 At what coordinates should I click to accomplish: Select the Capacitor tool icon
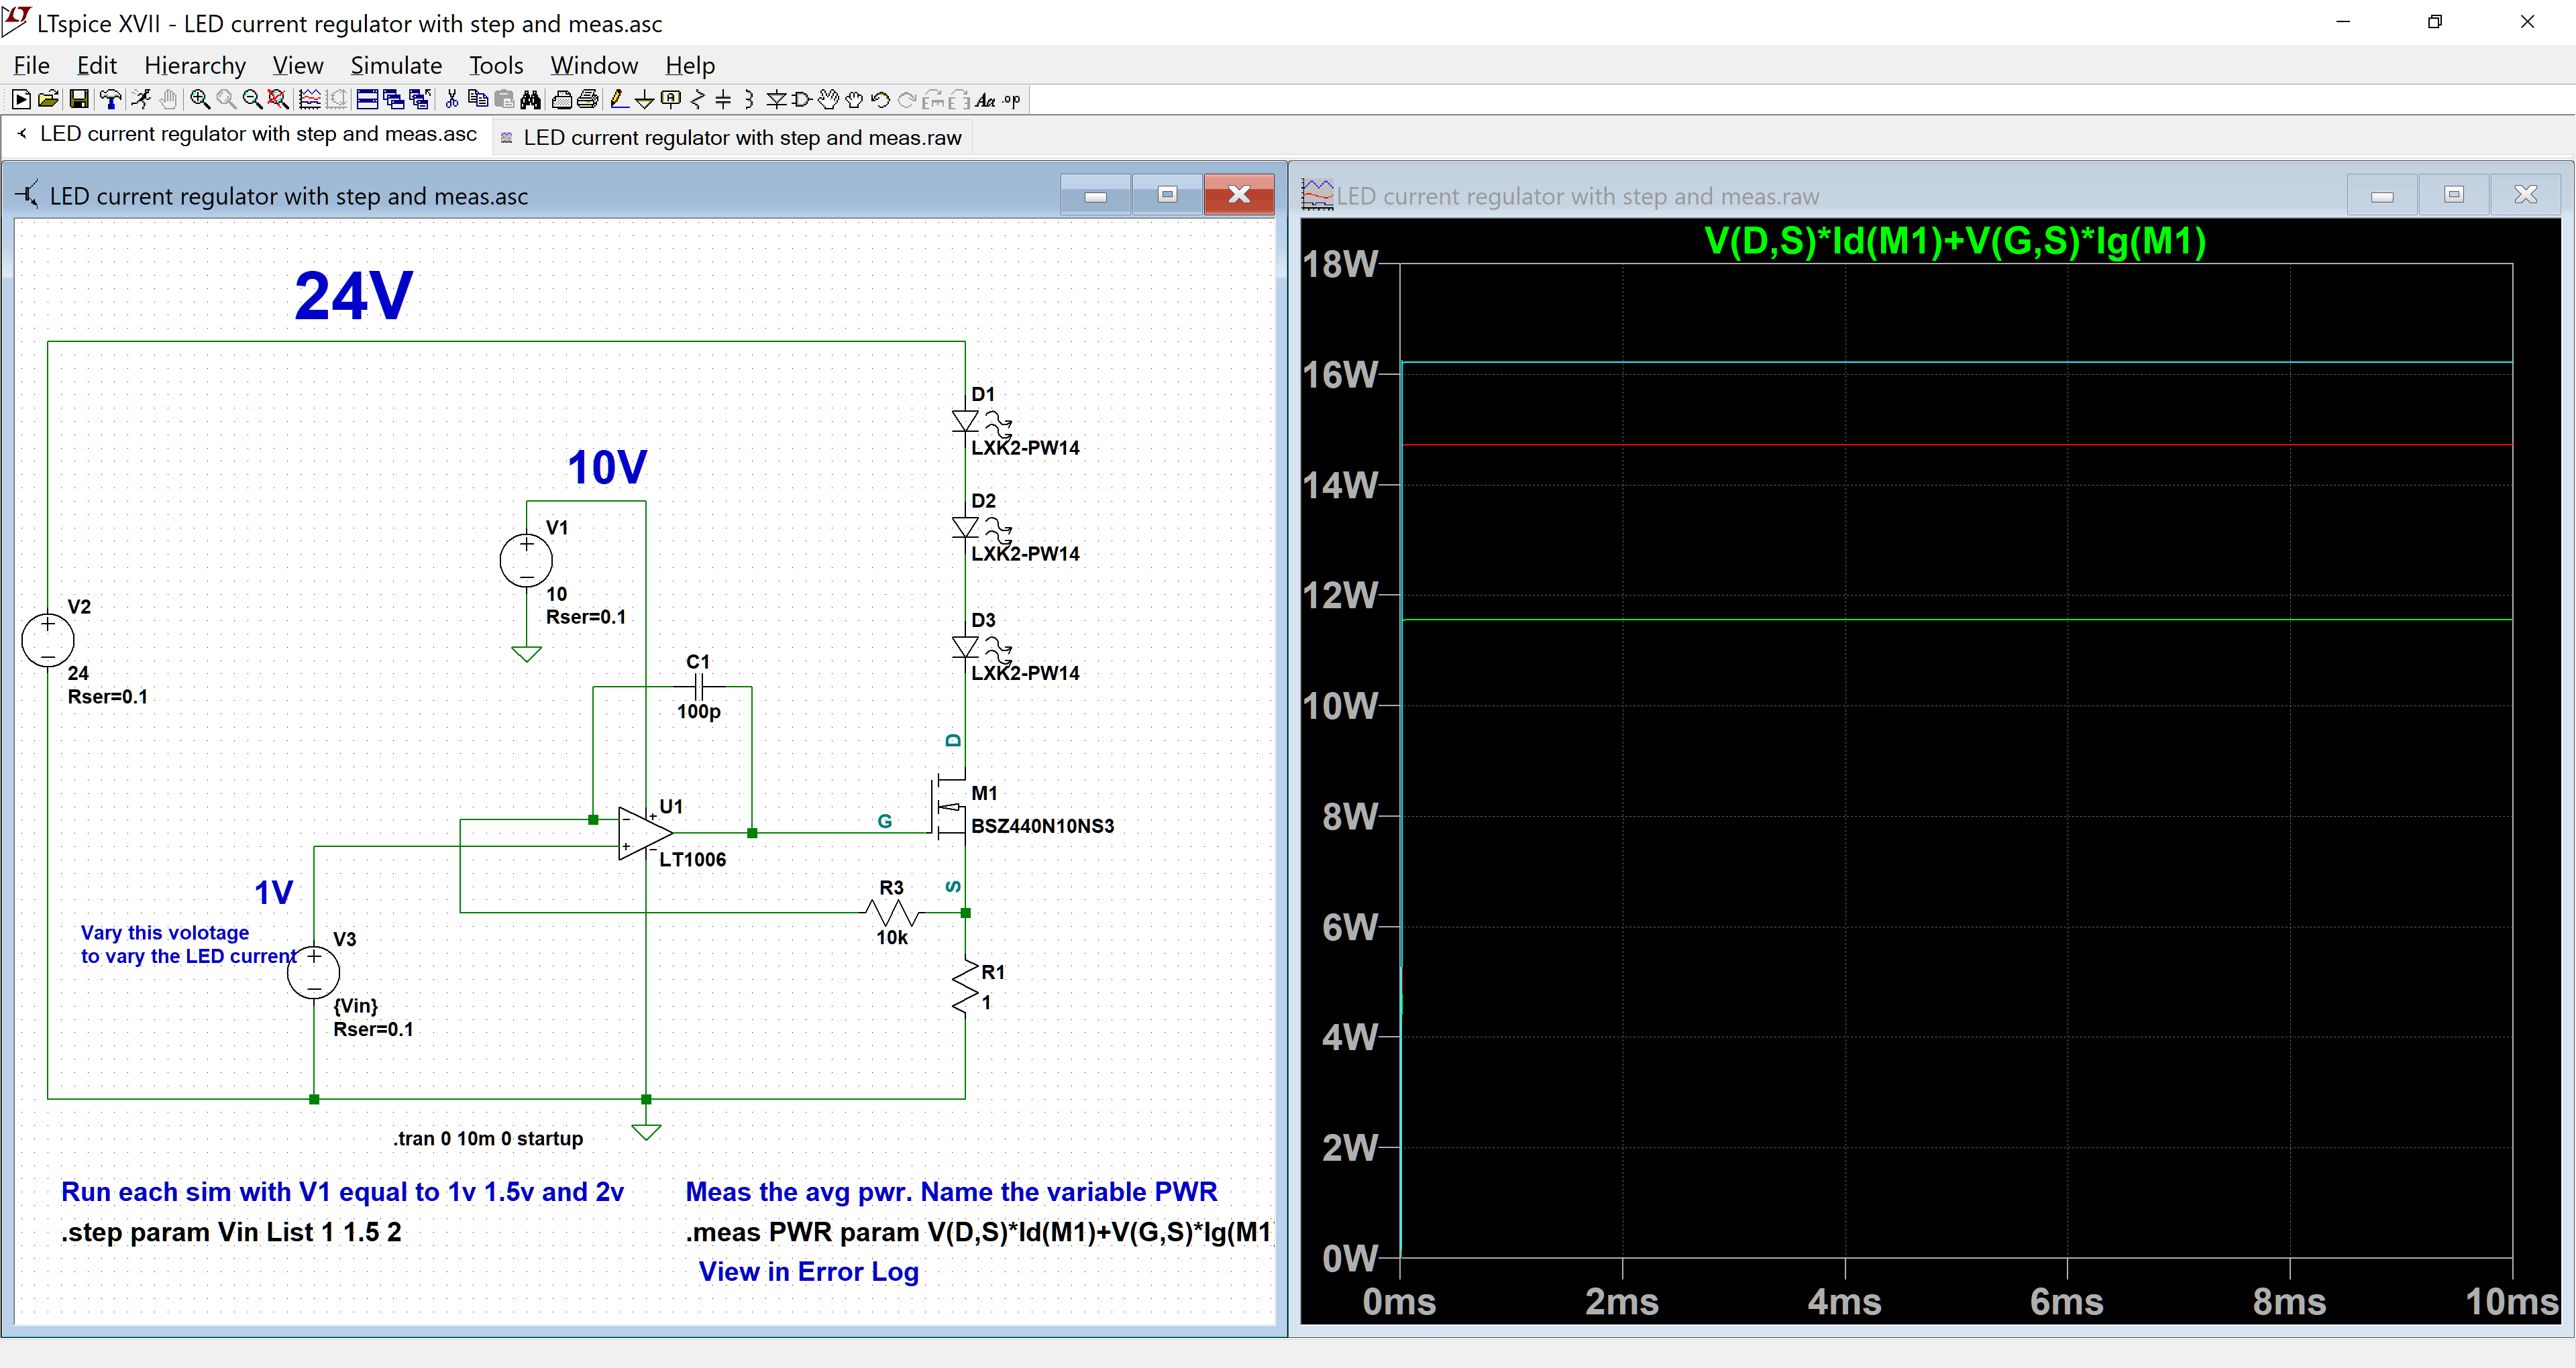(723, 100)
